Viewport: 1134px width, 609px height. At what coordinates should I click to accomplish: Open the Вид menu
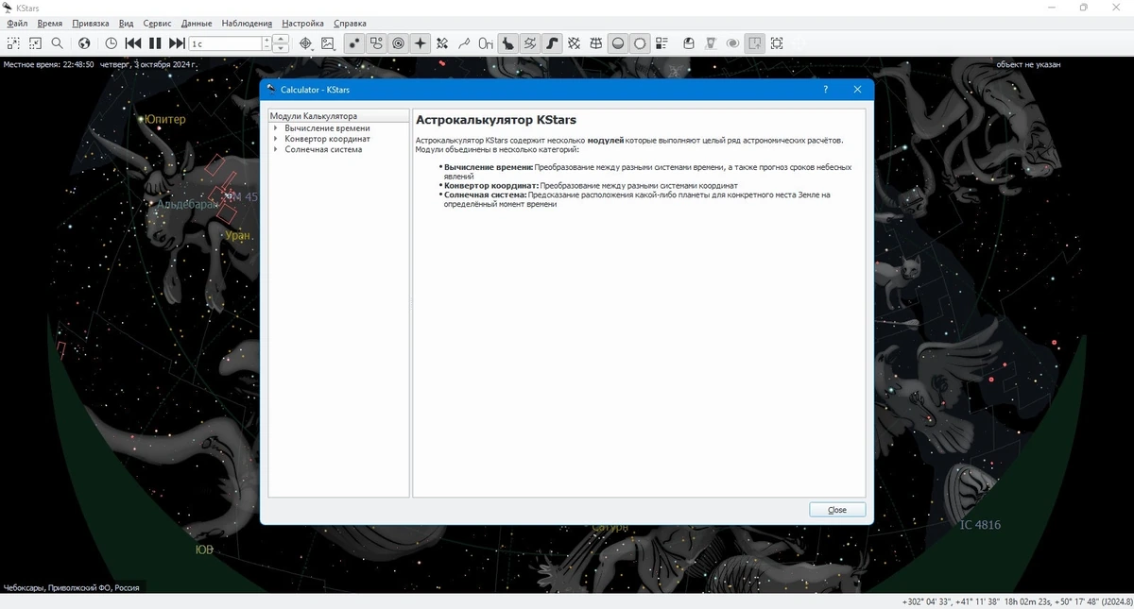pos(127,23)
